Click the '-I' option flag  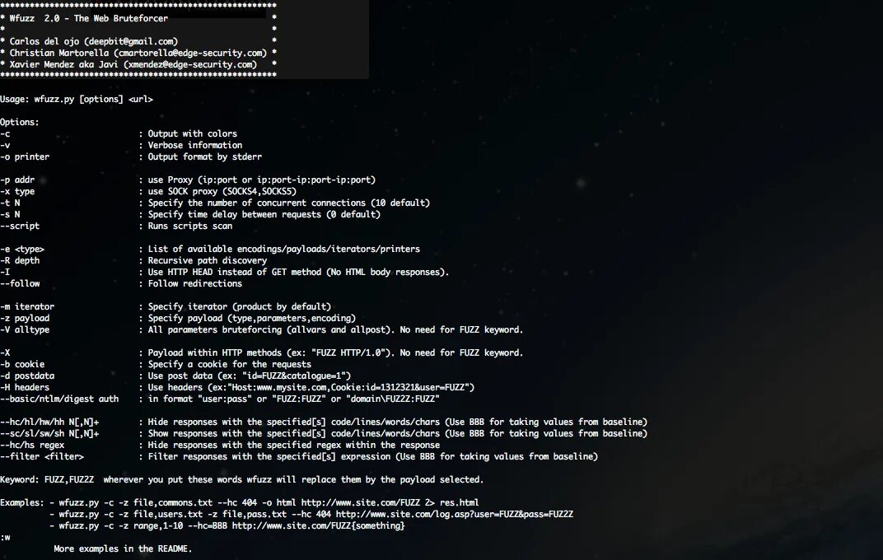coord(5,272)
